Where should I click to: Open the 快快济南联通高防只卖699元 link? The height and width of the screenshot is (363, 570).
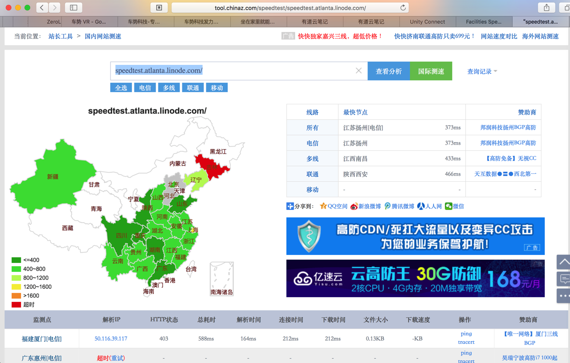click(x=435, y=36)
